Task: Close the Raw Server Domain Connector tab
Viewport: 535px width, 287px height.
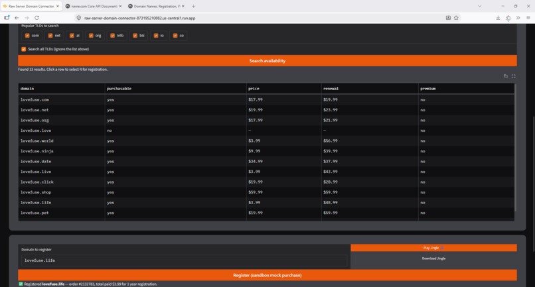Action: [57, 6]
